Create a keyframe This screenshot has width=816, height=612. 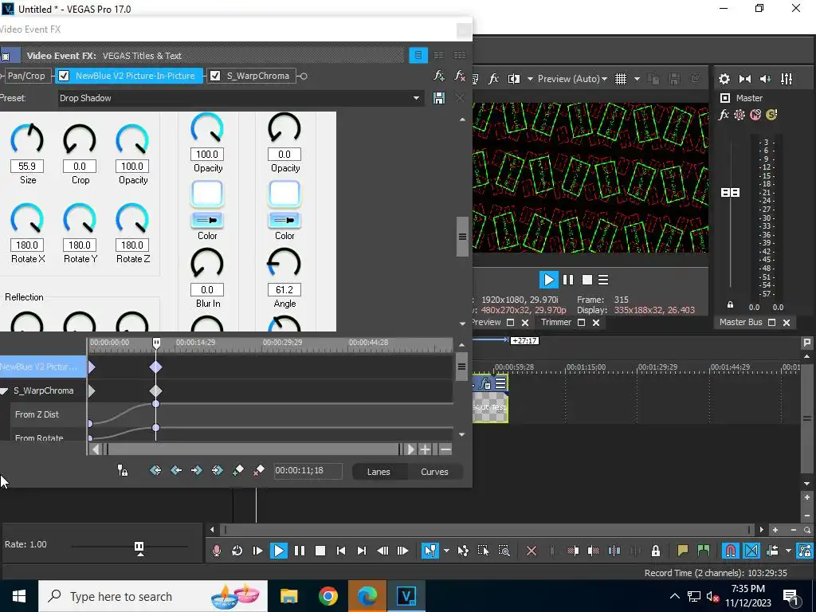click(237, 470)
